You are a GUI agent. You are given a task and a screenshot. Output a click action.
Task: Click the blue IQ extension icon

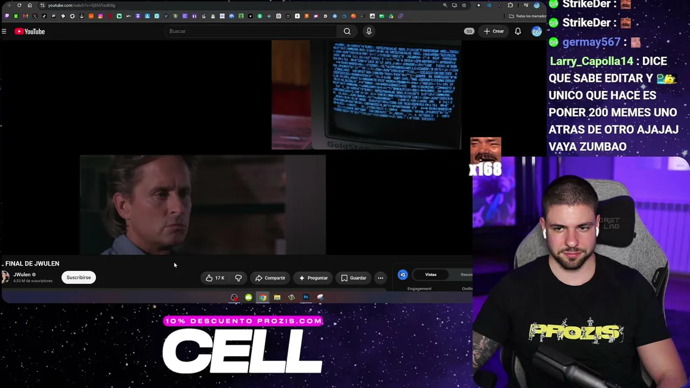point(403,275)
